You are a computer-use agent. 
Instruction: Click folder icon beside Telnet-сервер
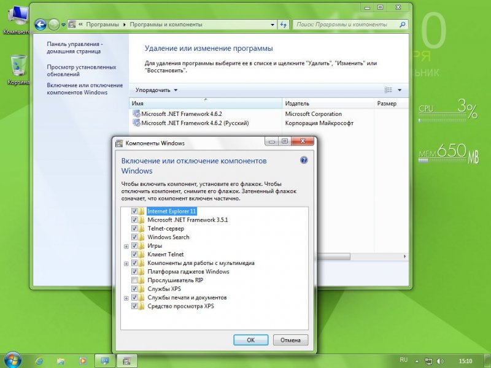coord(142,228)
